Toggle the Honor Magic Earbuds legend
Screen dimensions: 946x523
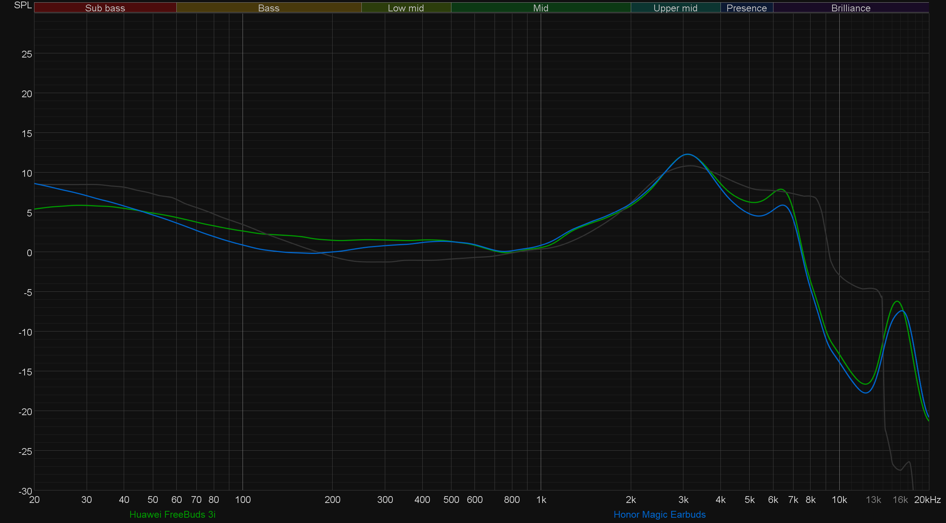[659, 515]
